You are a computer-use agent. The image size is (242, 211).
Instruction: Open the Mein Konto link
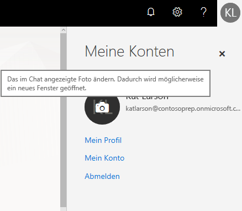click(x=104, y=158)
